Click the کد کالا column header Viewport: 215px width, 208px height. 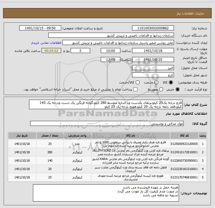coord(184,135)
